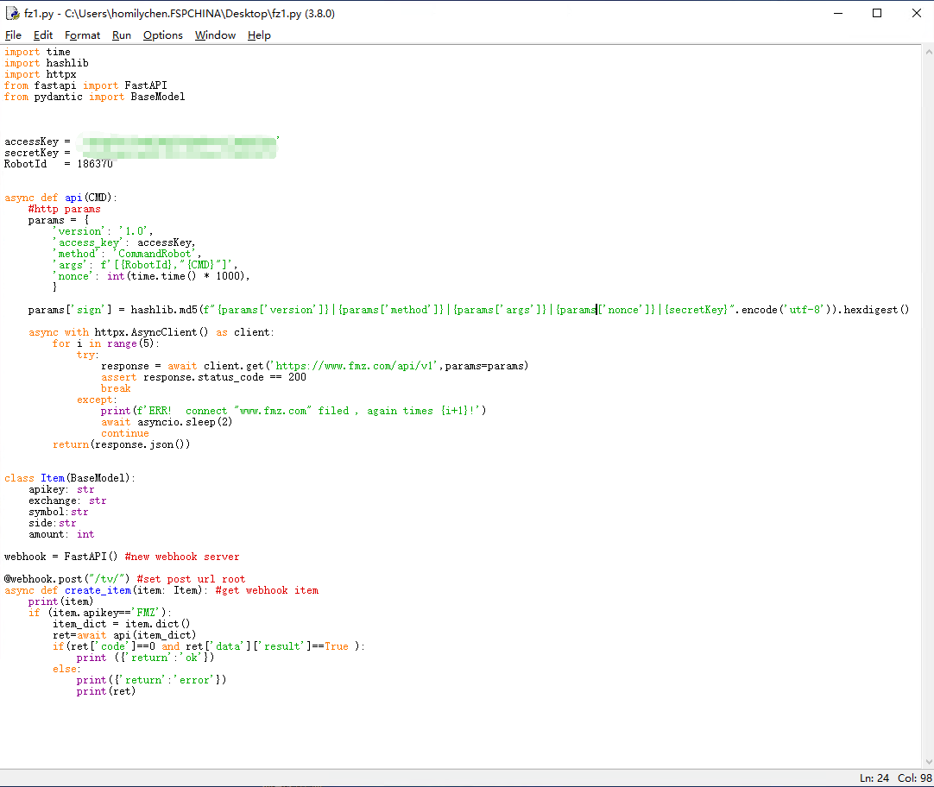Click the ret['code']==0 condition line

[x=209, y=647]
